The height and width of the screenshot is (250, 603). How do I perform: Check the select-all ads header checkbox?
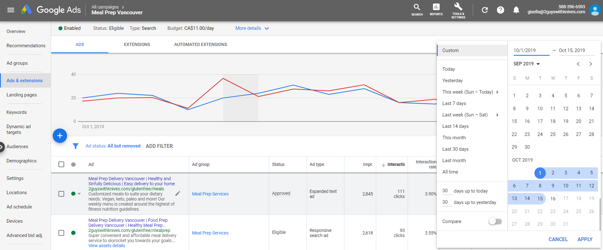click(x=61, y=164)
